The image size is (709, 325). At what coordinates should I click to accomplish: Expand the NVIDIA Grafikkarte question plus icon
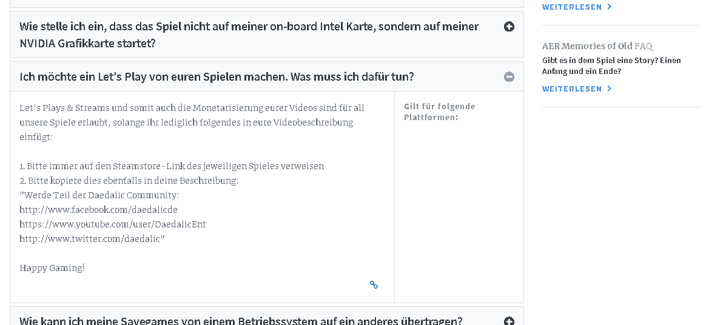[x=509, y=27]
